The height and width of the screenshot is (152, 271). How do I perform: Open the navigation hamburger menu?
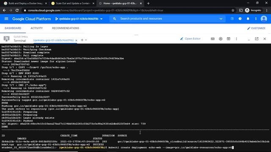(x=6, y=19)
